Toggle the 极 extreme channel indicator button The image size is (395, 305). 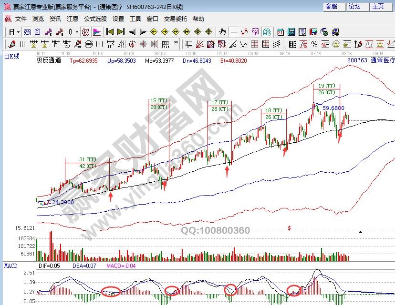85,32
